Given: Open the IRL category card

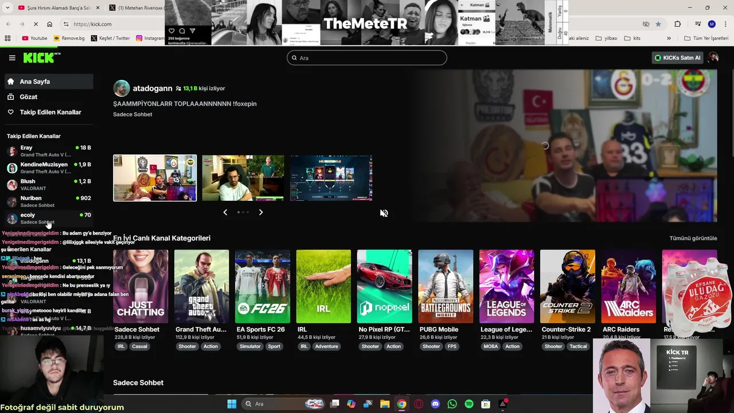Looking at the screenshot, I should click(x=323, y=286).
